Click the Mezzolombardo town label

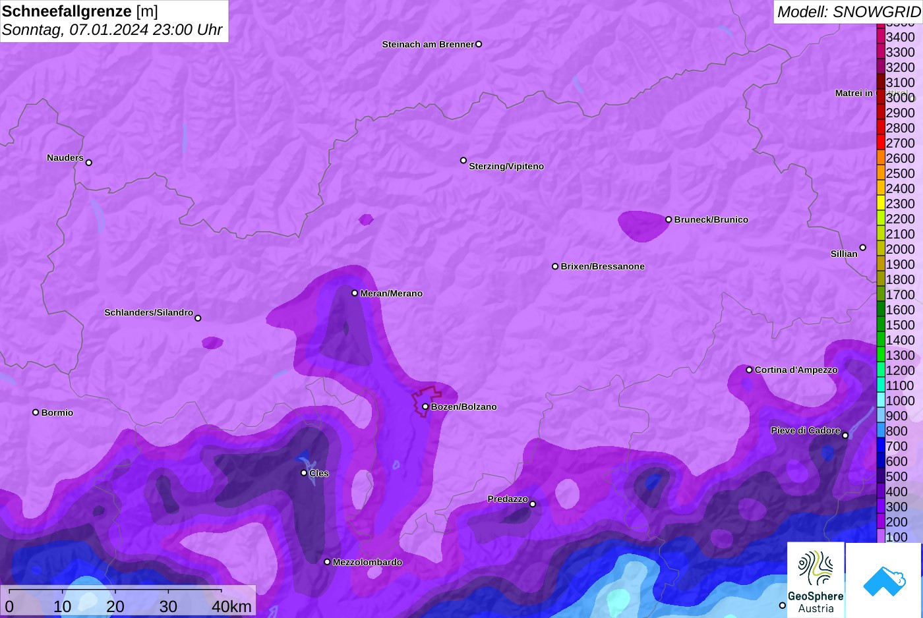coord(367,563)
